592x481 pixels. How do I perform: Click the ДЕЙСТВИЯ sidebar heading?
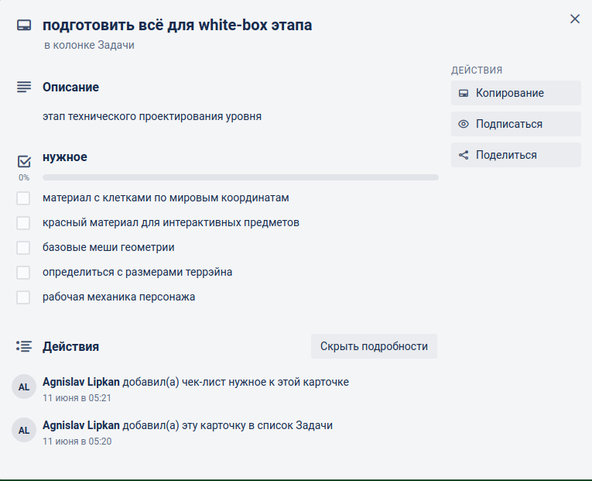[477, 70]
